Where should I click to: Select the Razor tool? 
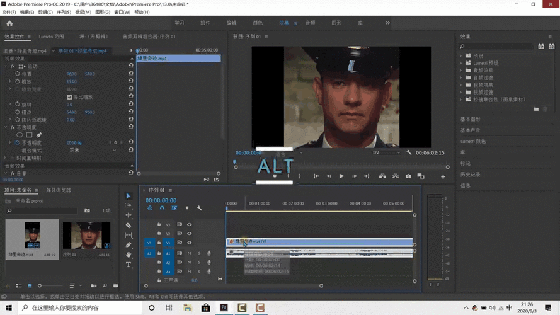[x=129, y=226]
